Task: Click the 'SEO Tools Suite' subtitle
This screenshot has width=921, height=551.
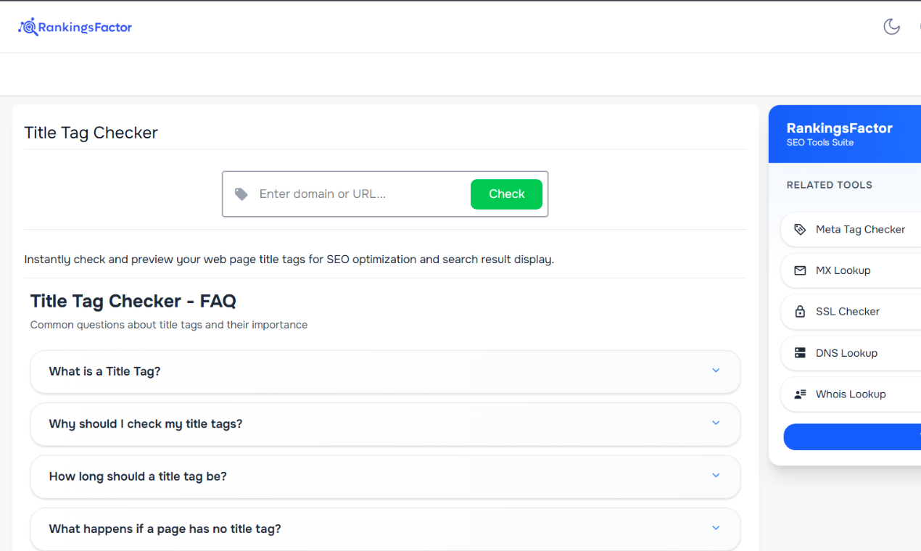Action: [820, 143]
